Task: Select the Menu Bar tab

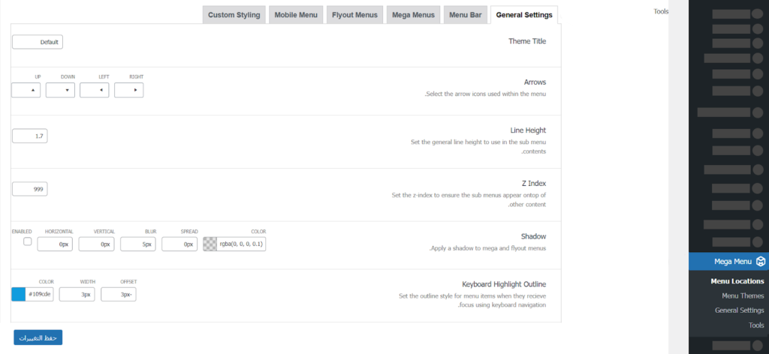Action: [x=465, y=15]
